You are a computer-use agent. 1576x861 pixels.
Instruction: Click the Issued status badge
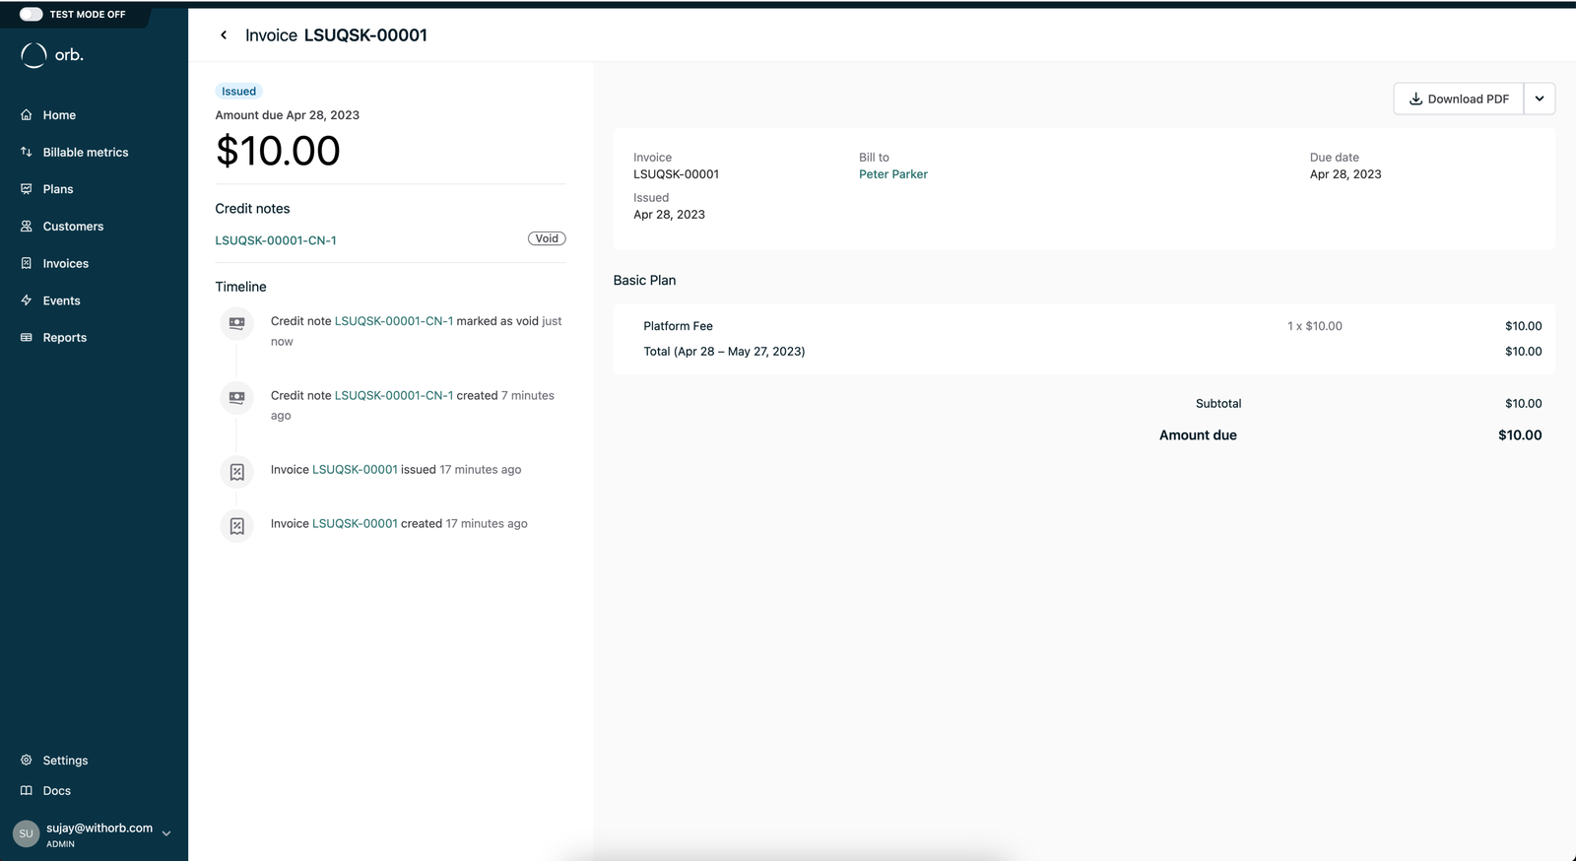238,91
